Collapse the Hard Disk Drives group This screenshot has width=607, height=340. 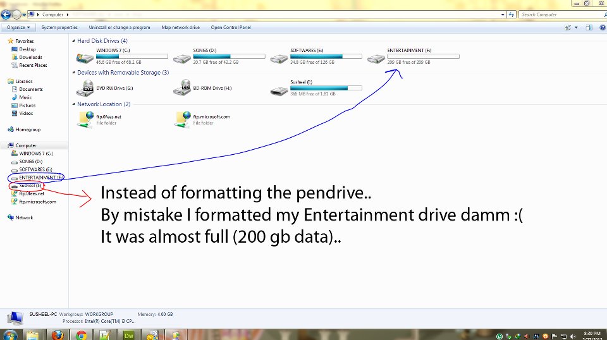tap(73, 41)
